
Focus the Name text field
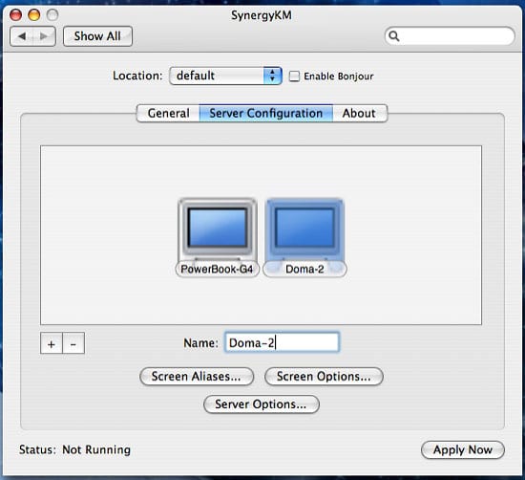282,342
